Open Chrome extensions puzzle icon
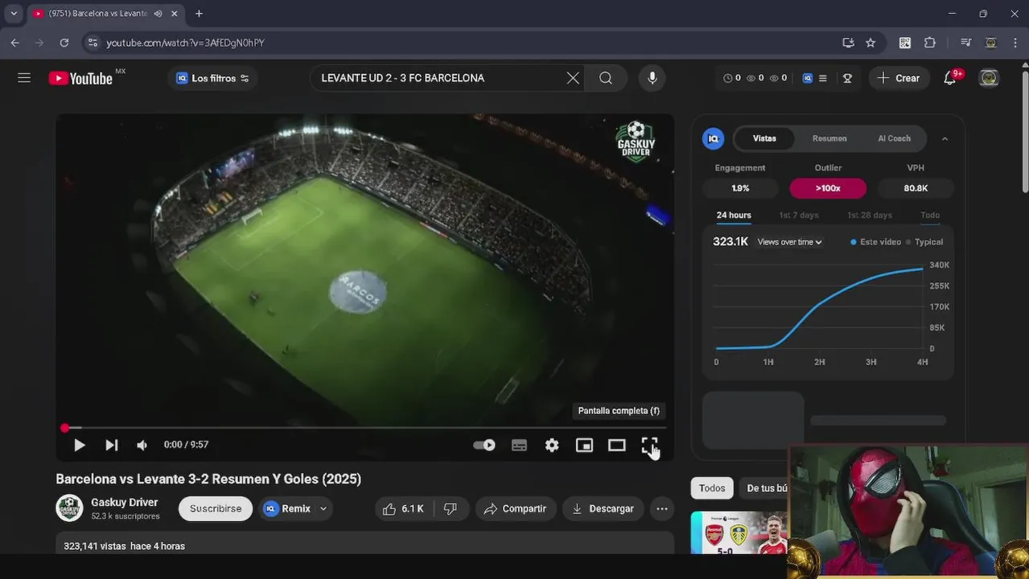This screenshot has width=1029, height=579. [x=930, y=43]
